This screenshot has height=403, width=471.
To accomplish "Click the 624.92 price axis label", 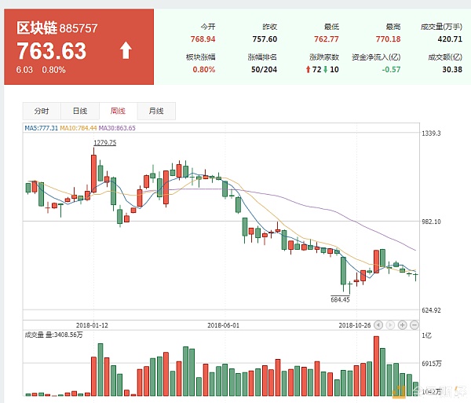I will [431, 310].
